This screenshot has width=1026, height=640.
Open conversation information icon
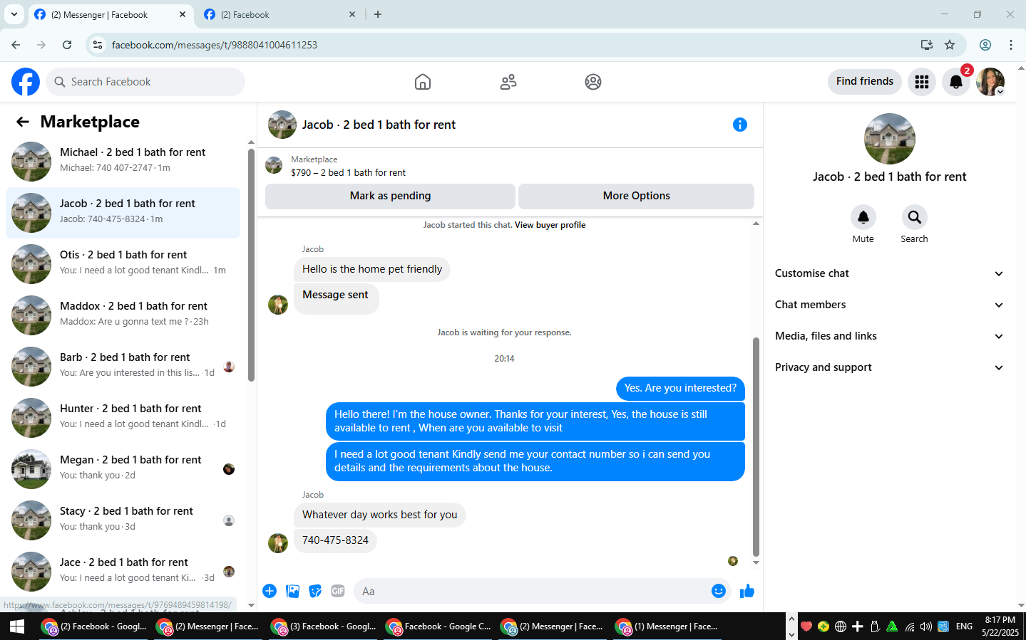740,125
